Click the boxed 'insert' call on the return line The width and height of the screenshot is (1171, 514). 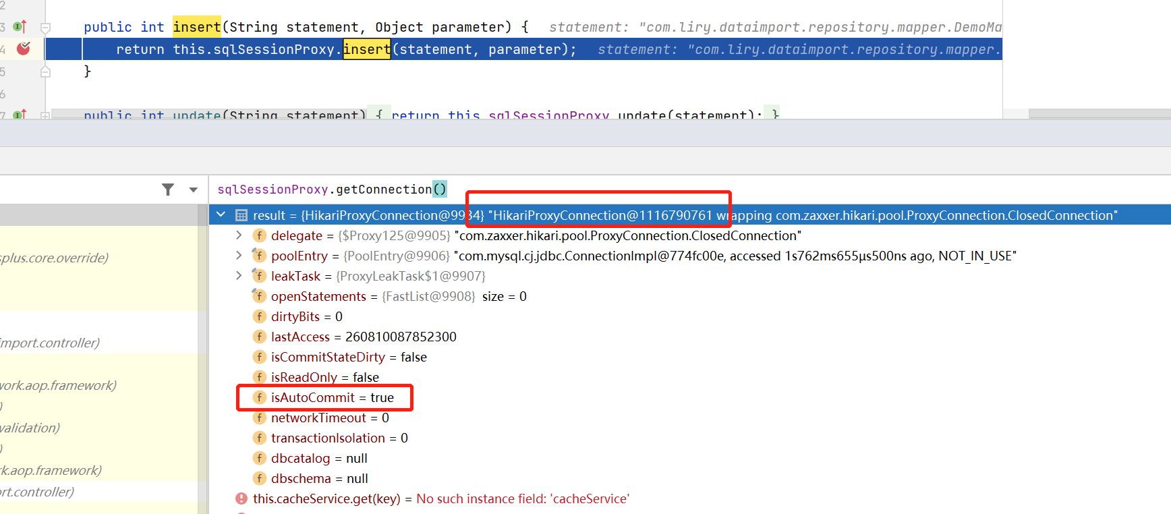pyautogui.click(x=367, y=49)
